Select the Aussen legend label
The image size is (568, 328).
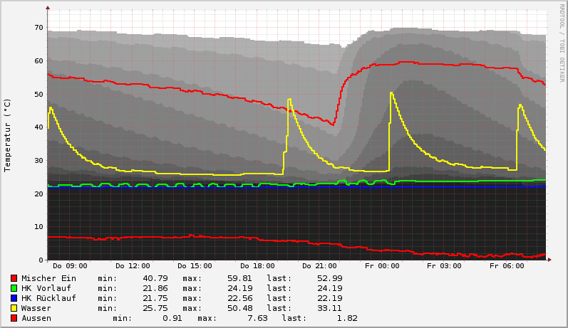pos(36,318)
